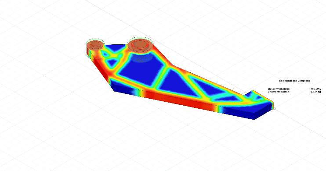Click the yellow rib between central pockets
The image size is (326, 171).
(163, 77)
